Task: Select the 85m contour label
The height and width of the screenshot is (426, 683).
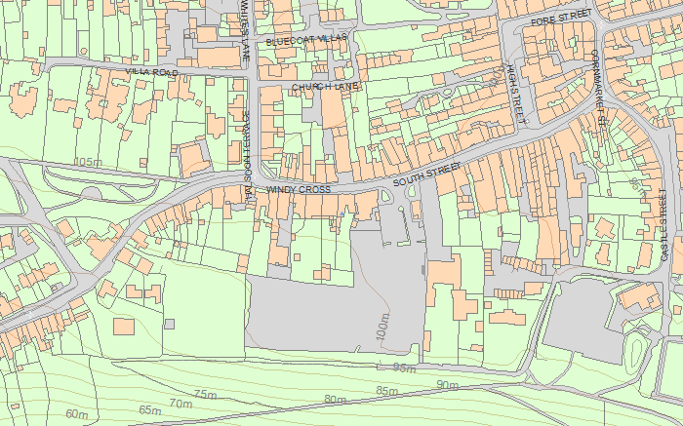Action: point(386,391)
